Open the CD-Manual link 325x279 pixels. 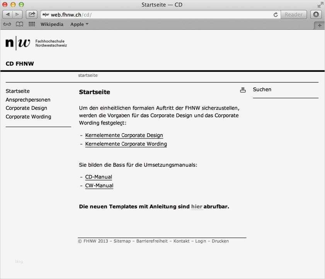pos(99,177)
